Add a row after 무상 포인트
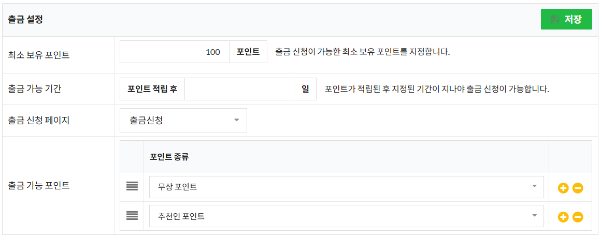The width and height of the screenshot is (601, 237). [563, 188]
